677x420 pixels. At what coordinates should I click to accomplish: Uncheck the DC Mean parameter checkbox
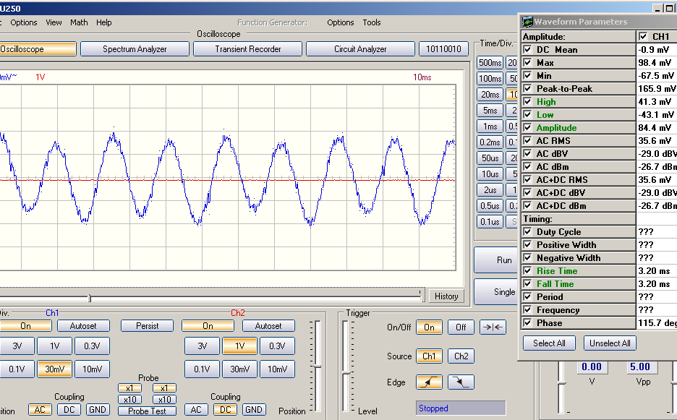(527, 50)
